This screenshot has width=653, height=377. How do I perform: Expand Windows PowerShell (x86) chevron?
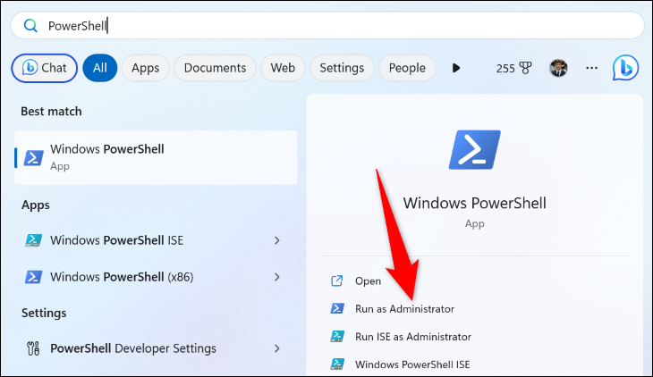click(x=277, y=277)
